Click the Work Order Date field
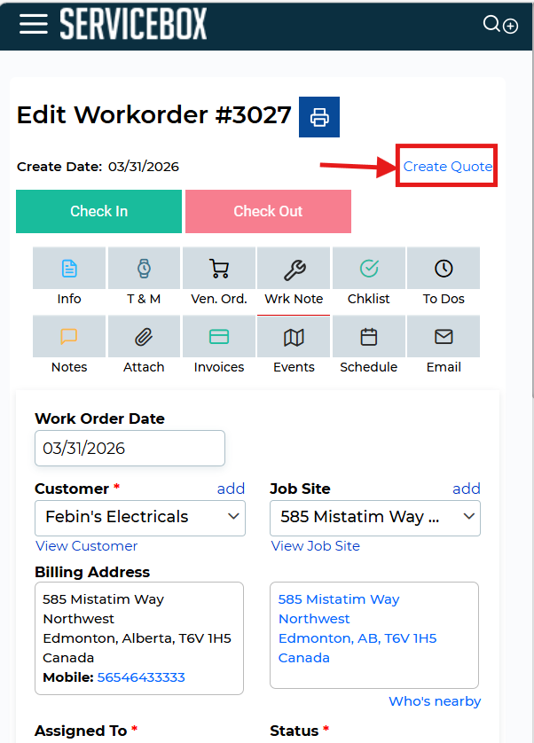The image size is (534, 743). tap(130, 449)
